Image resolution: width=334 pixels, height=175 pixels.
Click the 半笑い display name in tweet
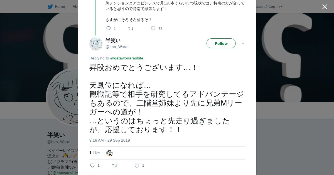(113, 41)
